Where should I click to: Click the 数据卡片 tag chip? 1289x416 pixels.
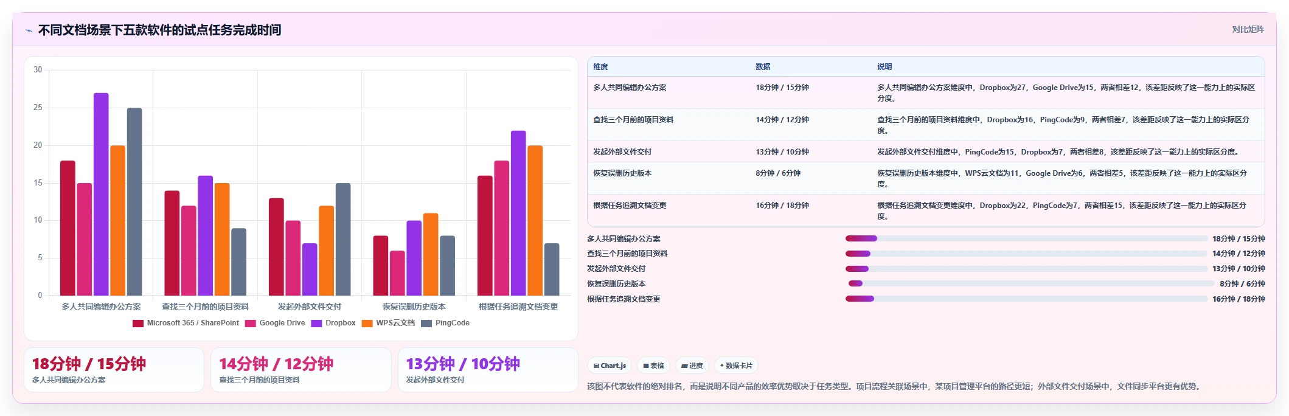736,366
